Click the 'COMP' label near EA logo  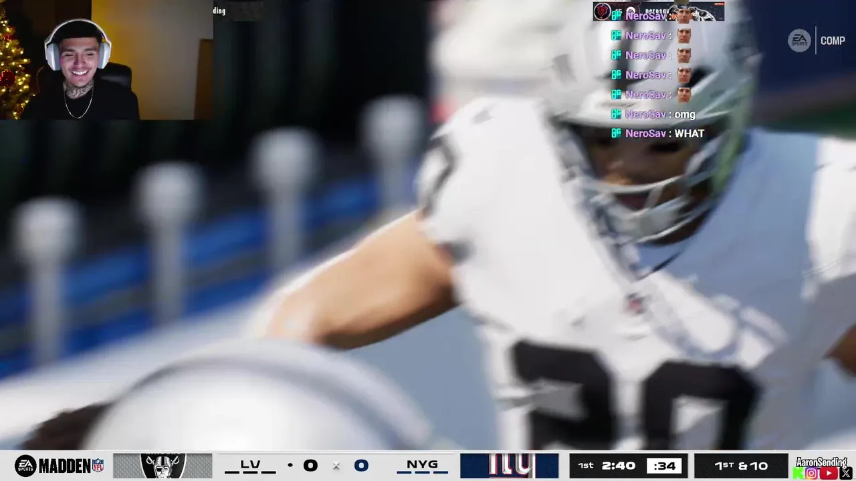click(x=833, y=41)
